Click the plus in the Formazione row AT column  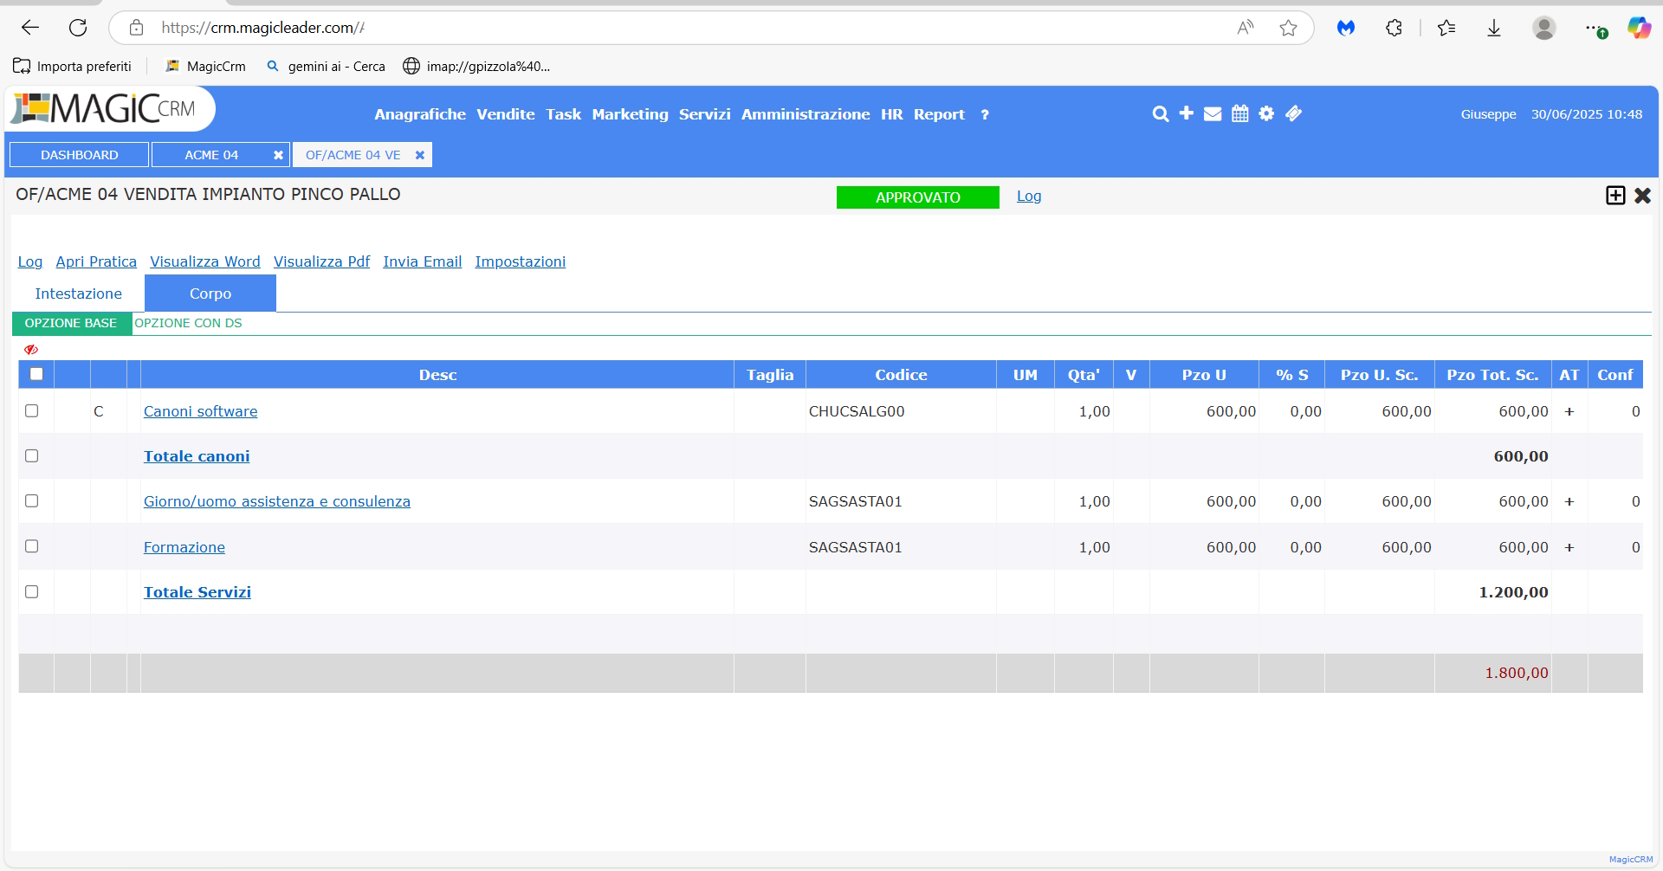click(x=1569, y=547)
